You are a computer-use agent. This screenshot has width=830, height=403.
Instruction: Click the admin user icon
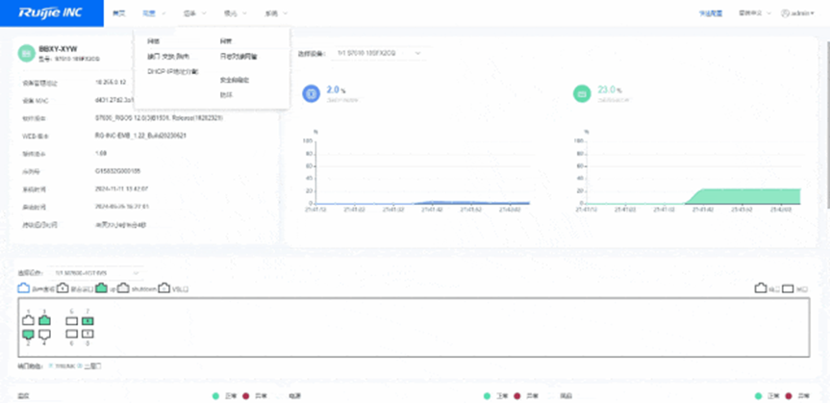click(x=786, y=14)
